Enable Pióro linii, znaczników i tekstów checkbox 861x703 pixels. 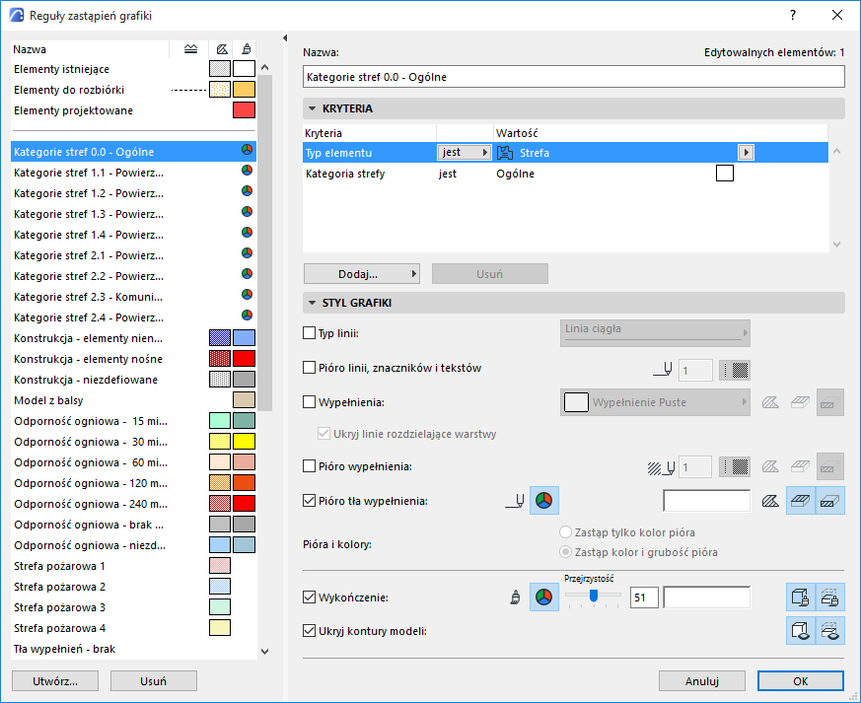point(309,368)
